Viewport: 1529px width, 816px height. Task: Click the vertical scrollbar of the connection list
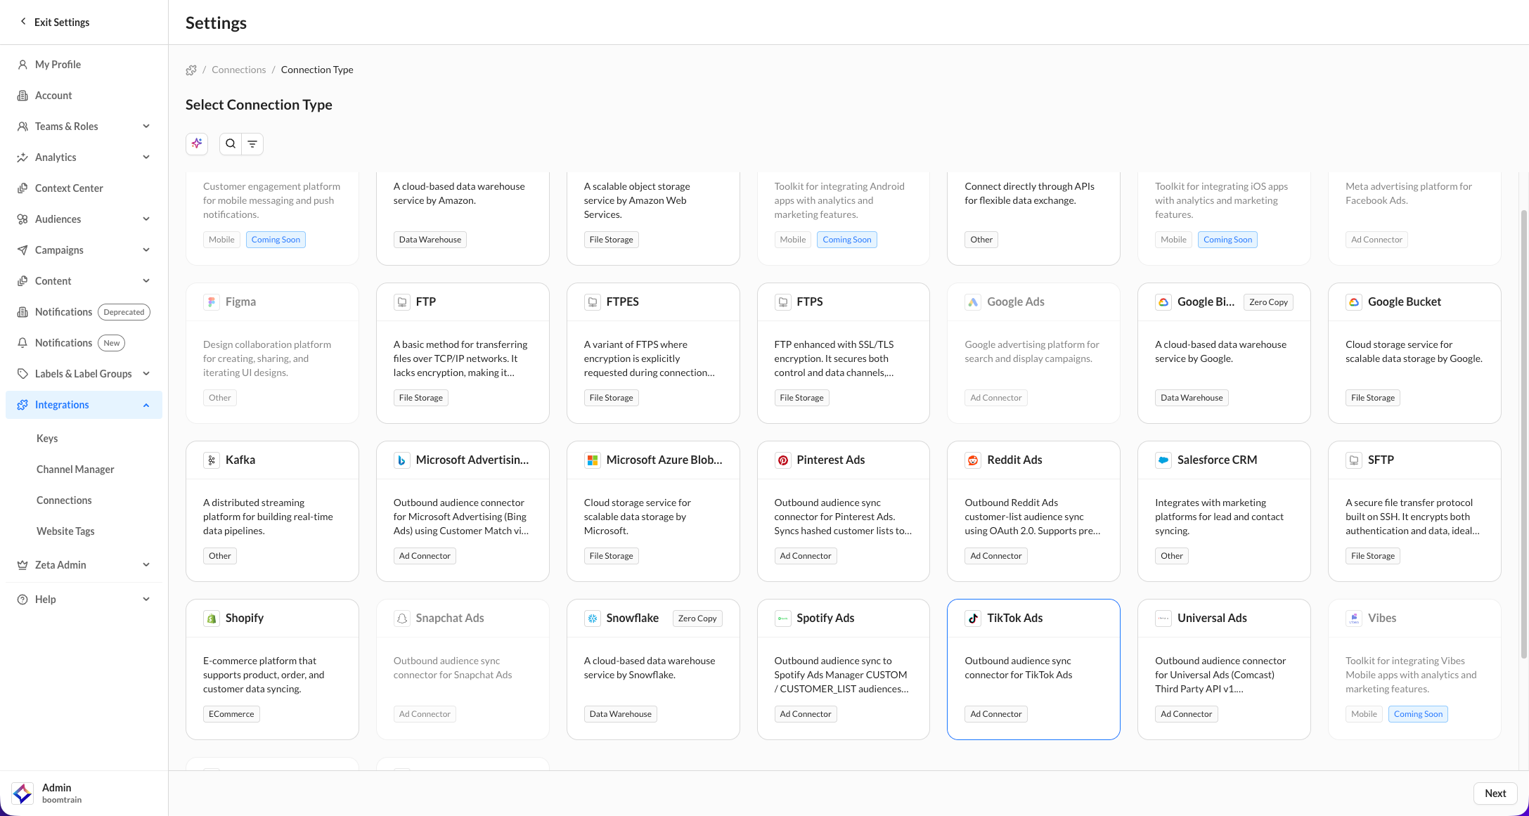point(1524,434)
